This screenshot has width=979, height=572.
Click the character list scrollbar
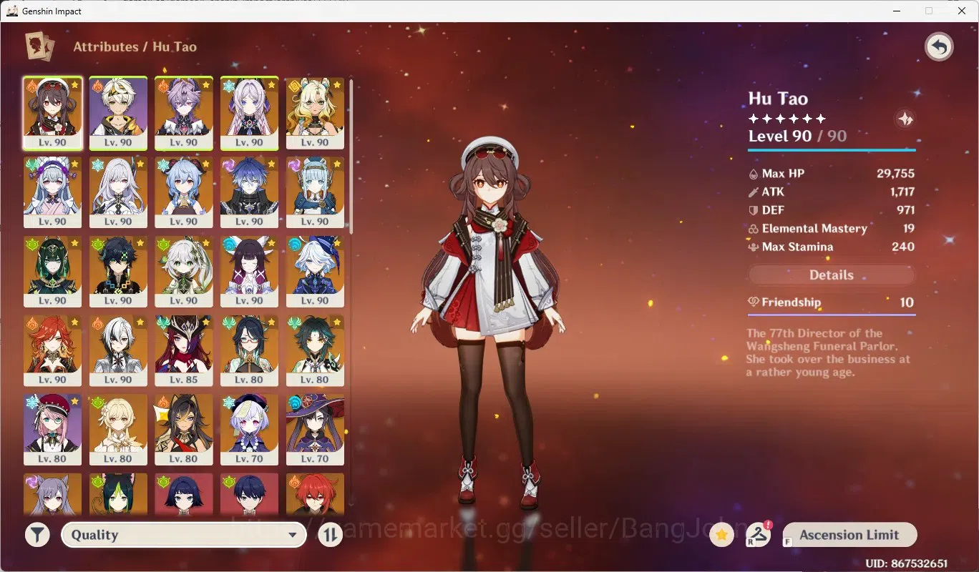tap(351, 156)
